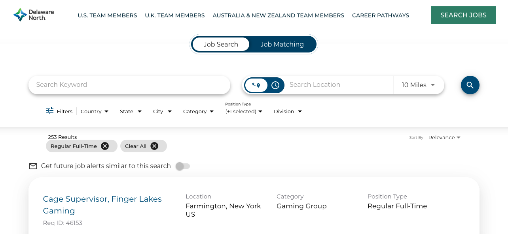This screenshot has width=508, height=234.
Task: Open Career Pathways menu item
Action: pos(380,15)
